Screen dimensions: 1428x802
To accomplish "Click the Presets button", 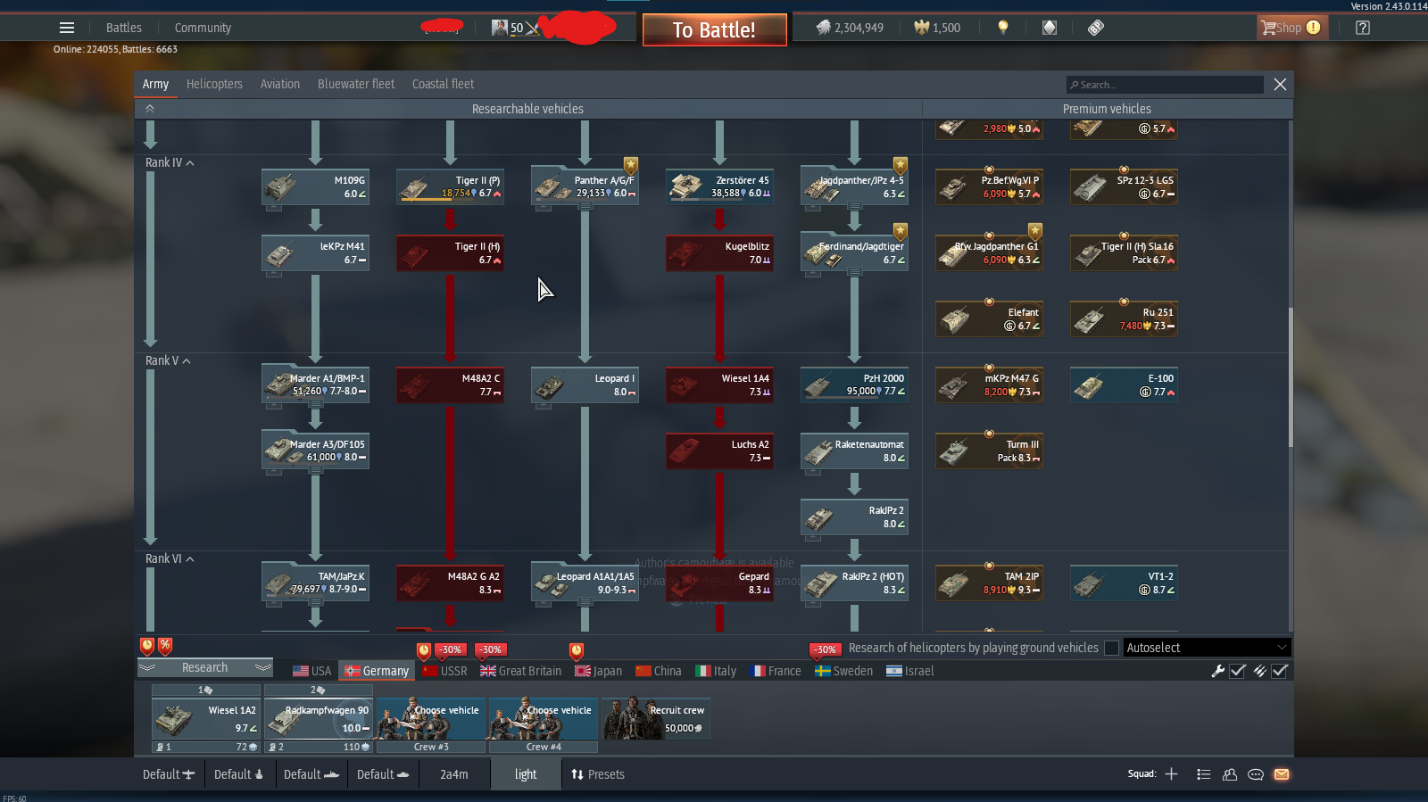I will click(598, 774).
